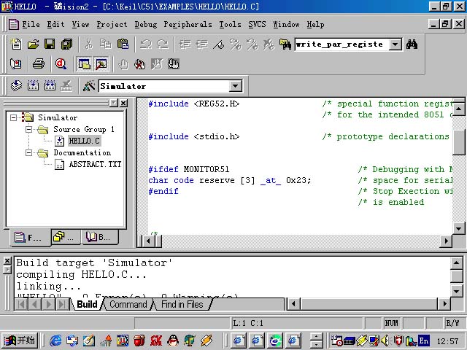467x350 pixels.
Task: Toggle a bookmark on the current line
Action: [219, 44]
